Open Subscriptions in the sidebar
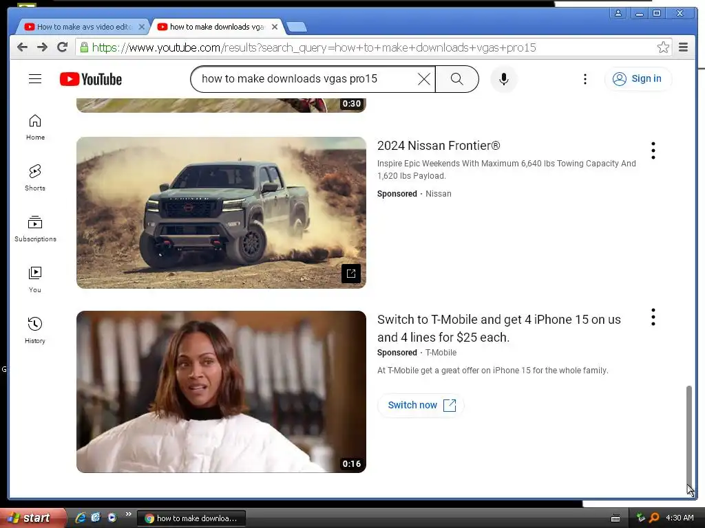 tap(35, 229)
